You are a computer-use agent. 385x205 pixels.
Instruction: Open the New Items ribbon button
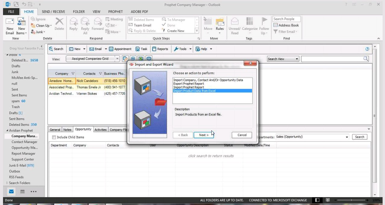(21, 26)
